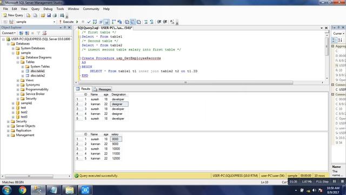Click the Comment out selected lines icon
The image size is (346, 195).
point(146,22)
